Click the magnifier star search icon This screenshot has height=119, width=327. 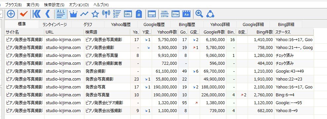point(199,14)
